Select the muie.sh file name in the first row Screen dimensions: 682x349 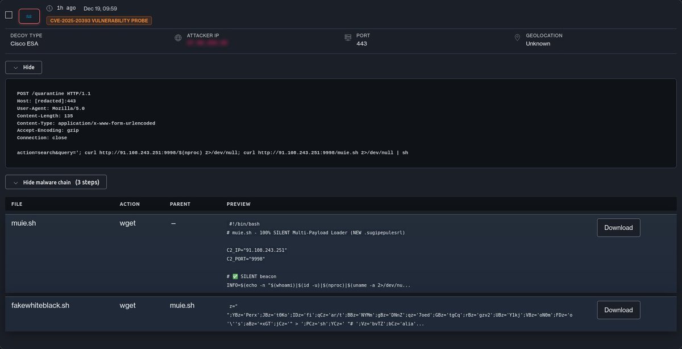[x=24, y=223]
